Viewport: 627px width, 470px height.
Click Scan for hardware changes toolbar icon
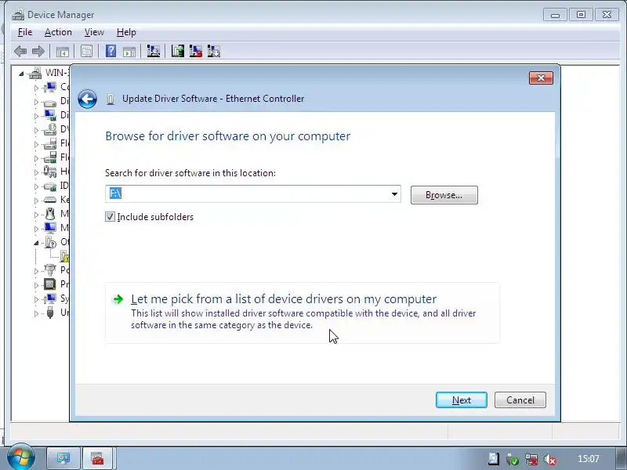click(153, 51)
